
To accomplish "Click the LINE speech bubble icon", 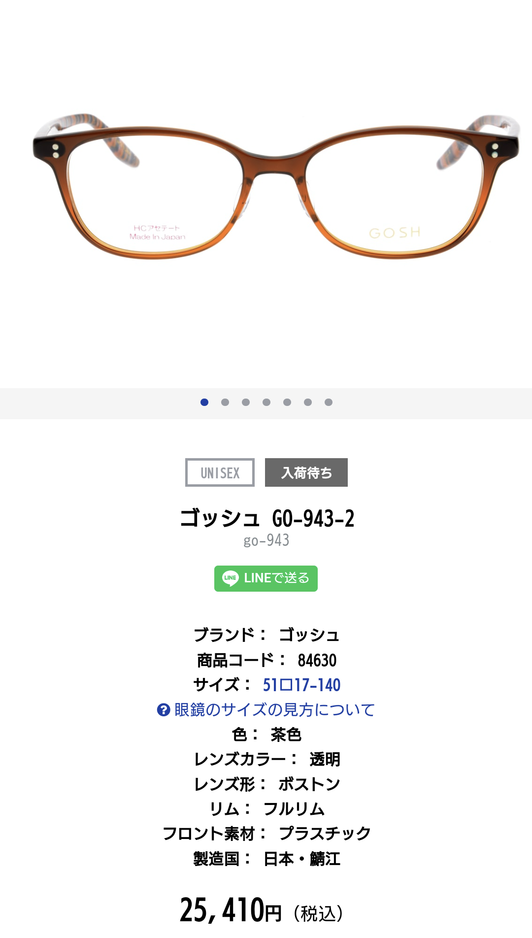I will tap(230, 578).
